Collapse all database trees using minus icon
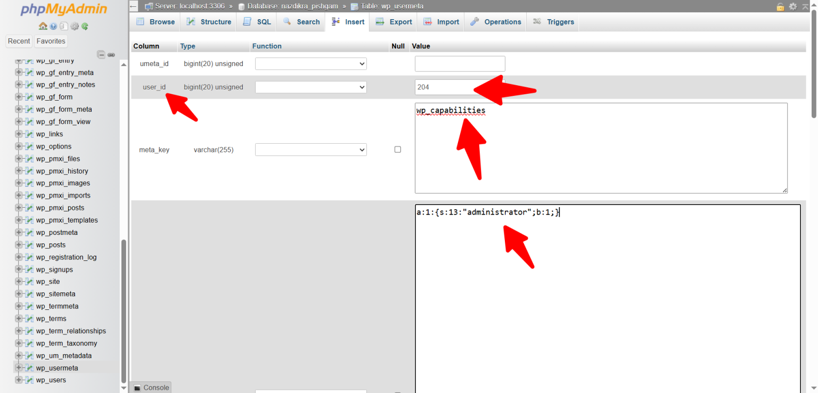The height and width of the screenshot is (393, 818). point(101,54)
